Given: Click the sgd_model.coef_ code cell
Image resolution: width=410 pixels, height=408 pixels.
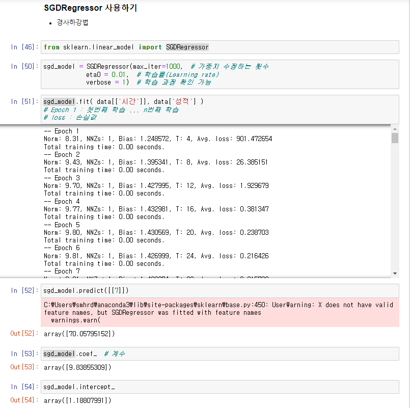Looking at the screenshot, I should pyautogui.click(x=220, y=353).
